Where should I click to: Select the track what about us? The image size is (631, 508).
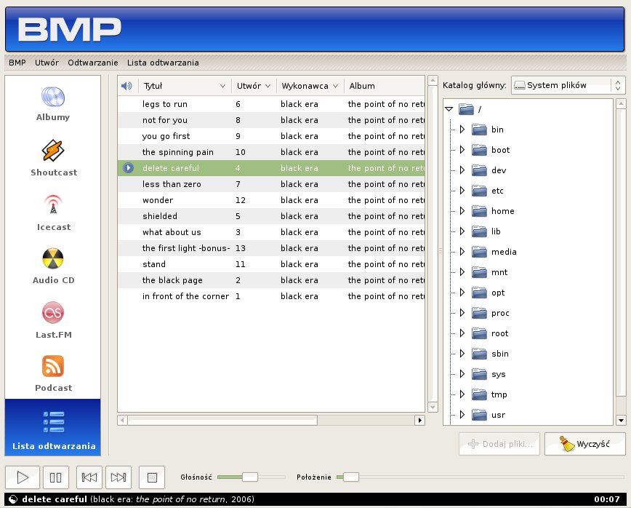click(271, 232)
